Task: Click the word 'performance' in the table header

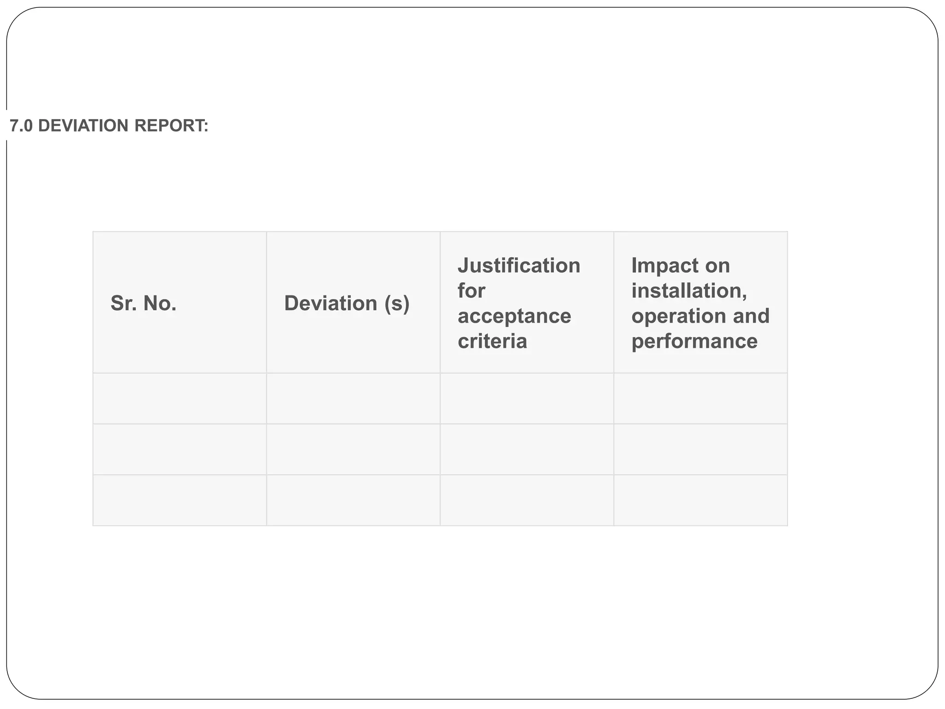Action: (694, 342)
